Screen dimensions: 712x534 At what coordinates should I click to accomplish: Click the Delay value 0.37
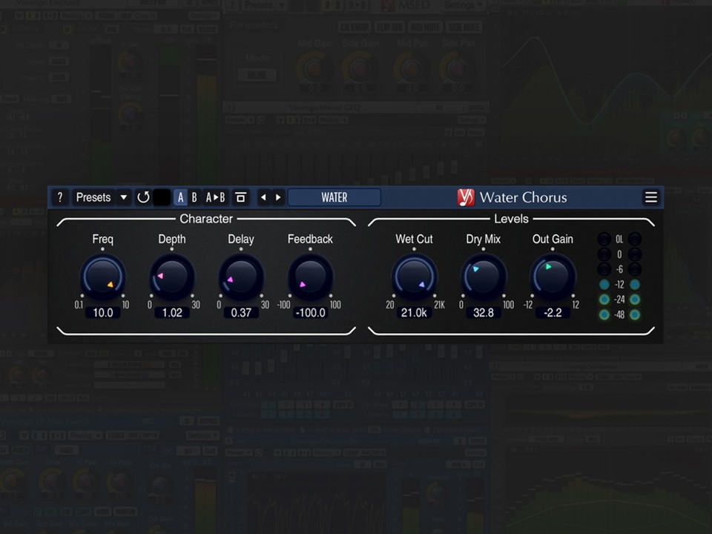(241, 313)
